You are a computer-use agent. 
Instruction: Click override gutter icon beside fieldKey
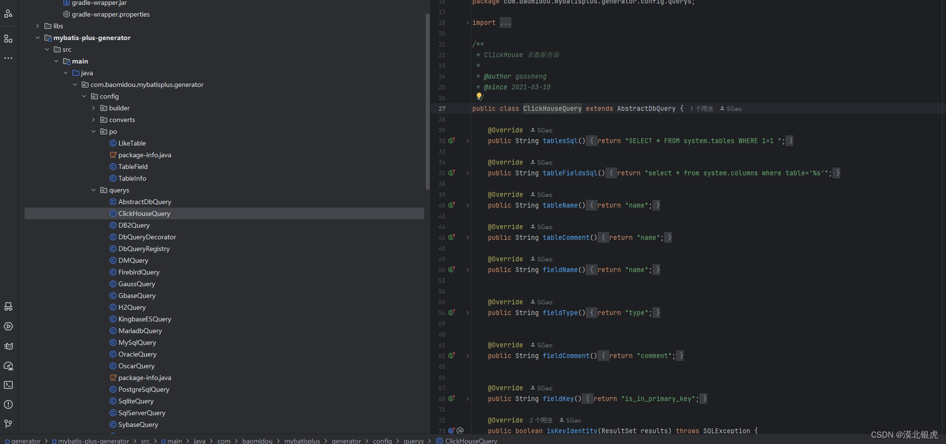tap(452, 399)
